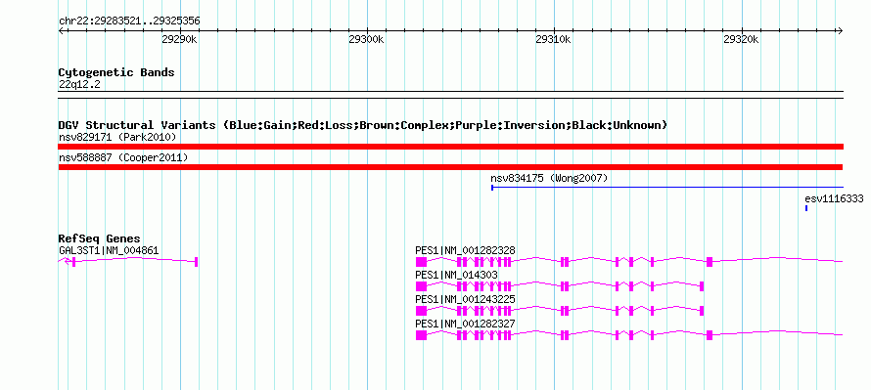Click the nsv588887 (Cooper2011) red loss bar
This screenshot has height=390, width=871.
[x=450, y=167]
